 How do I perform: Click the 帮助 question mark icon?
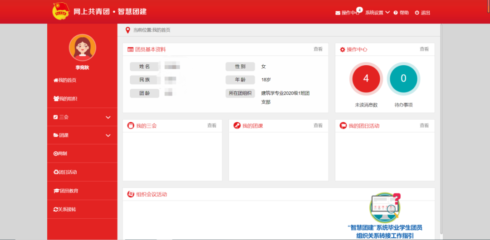(x=396, y=13)
